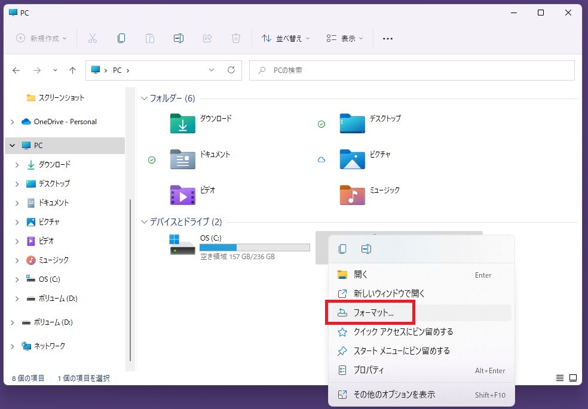Screen dimensions: 588x409
Task: Click その他のオプションを表示 menu entry
Action: pyautogui.click(x=394, y=395)
